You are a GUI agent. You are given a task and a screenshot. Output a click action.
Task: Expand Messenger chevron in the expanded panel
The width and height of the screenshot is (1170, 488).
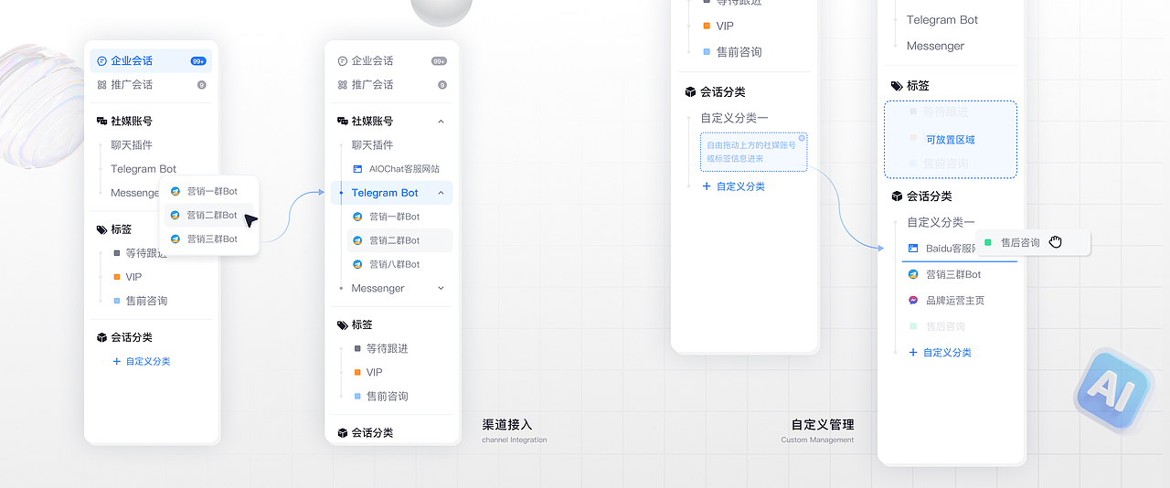441,288
